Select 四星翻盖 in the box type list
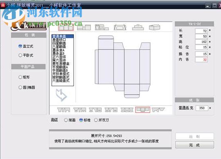221x159 pixels. pyautogui.click(x=63, y=43)
